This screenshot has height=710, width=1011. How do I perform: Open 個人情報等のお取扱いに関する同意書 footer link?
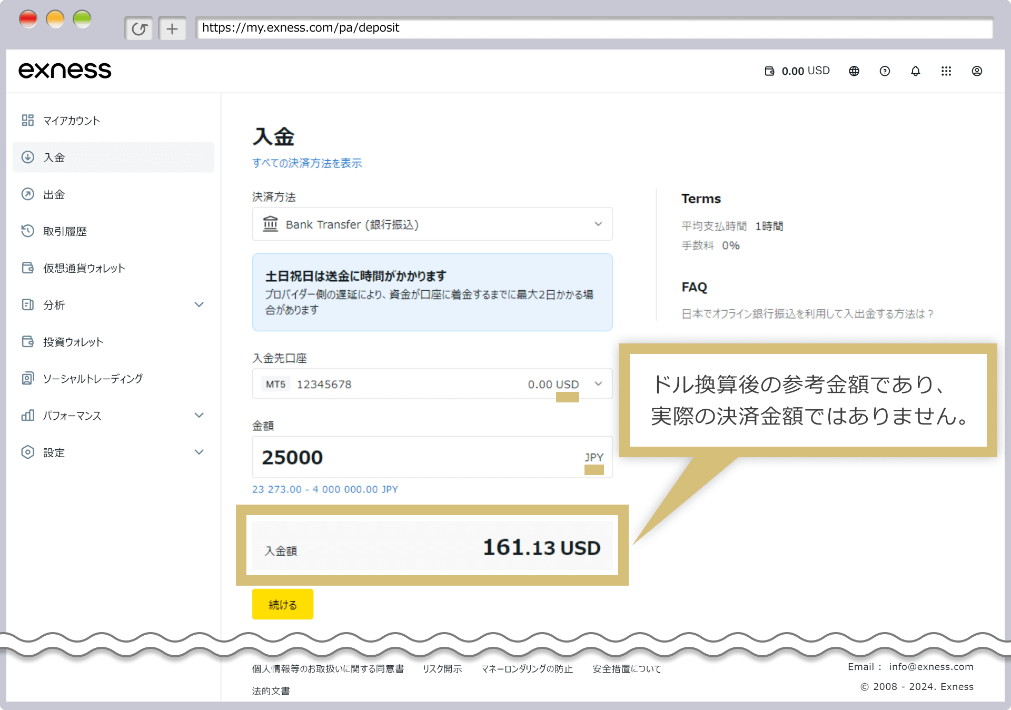click(328, 669)
